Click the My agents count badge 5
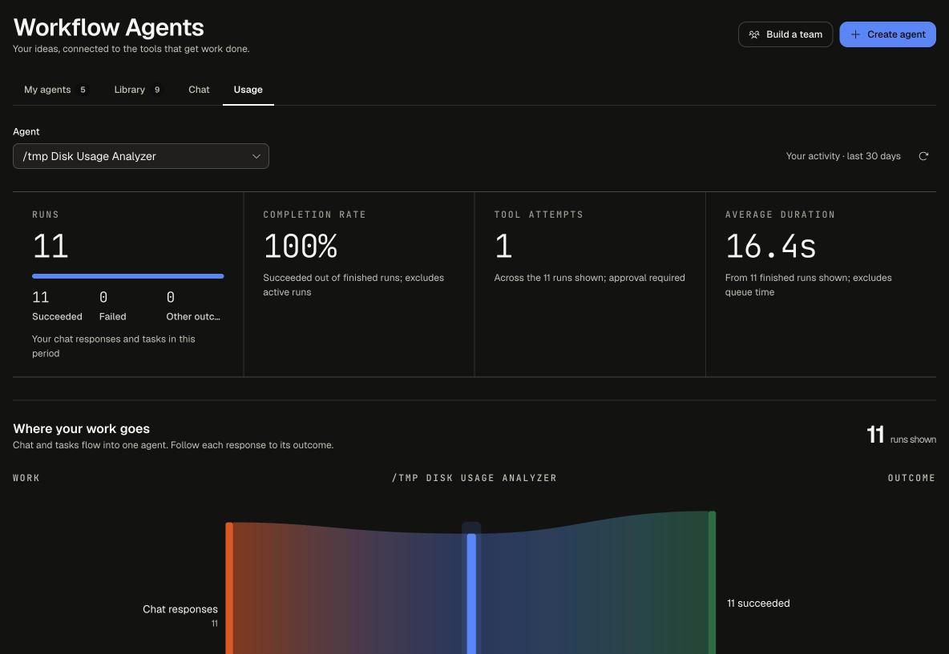 pos(83,90)
